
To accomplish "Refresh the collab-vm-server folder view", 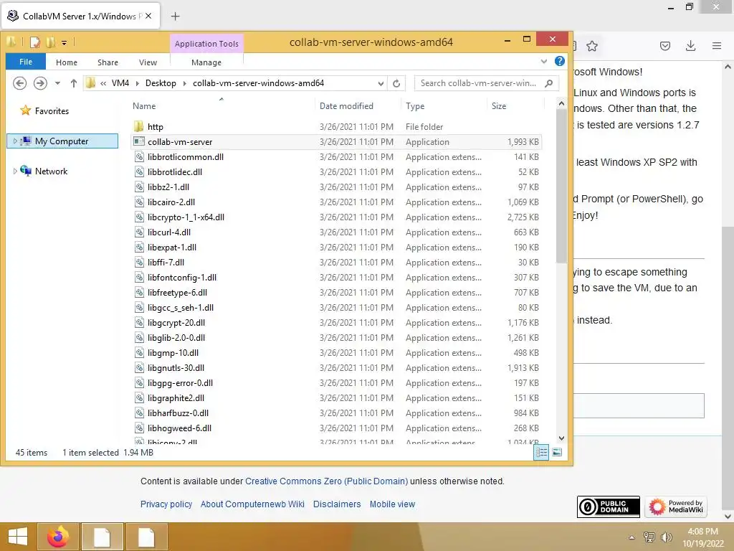I will [x=396, y=83].
